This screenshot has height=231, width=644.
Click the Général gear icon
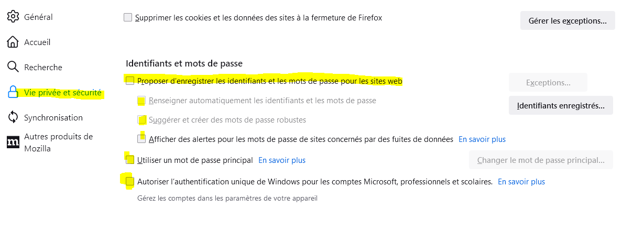(13, 17)
